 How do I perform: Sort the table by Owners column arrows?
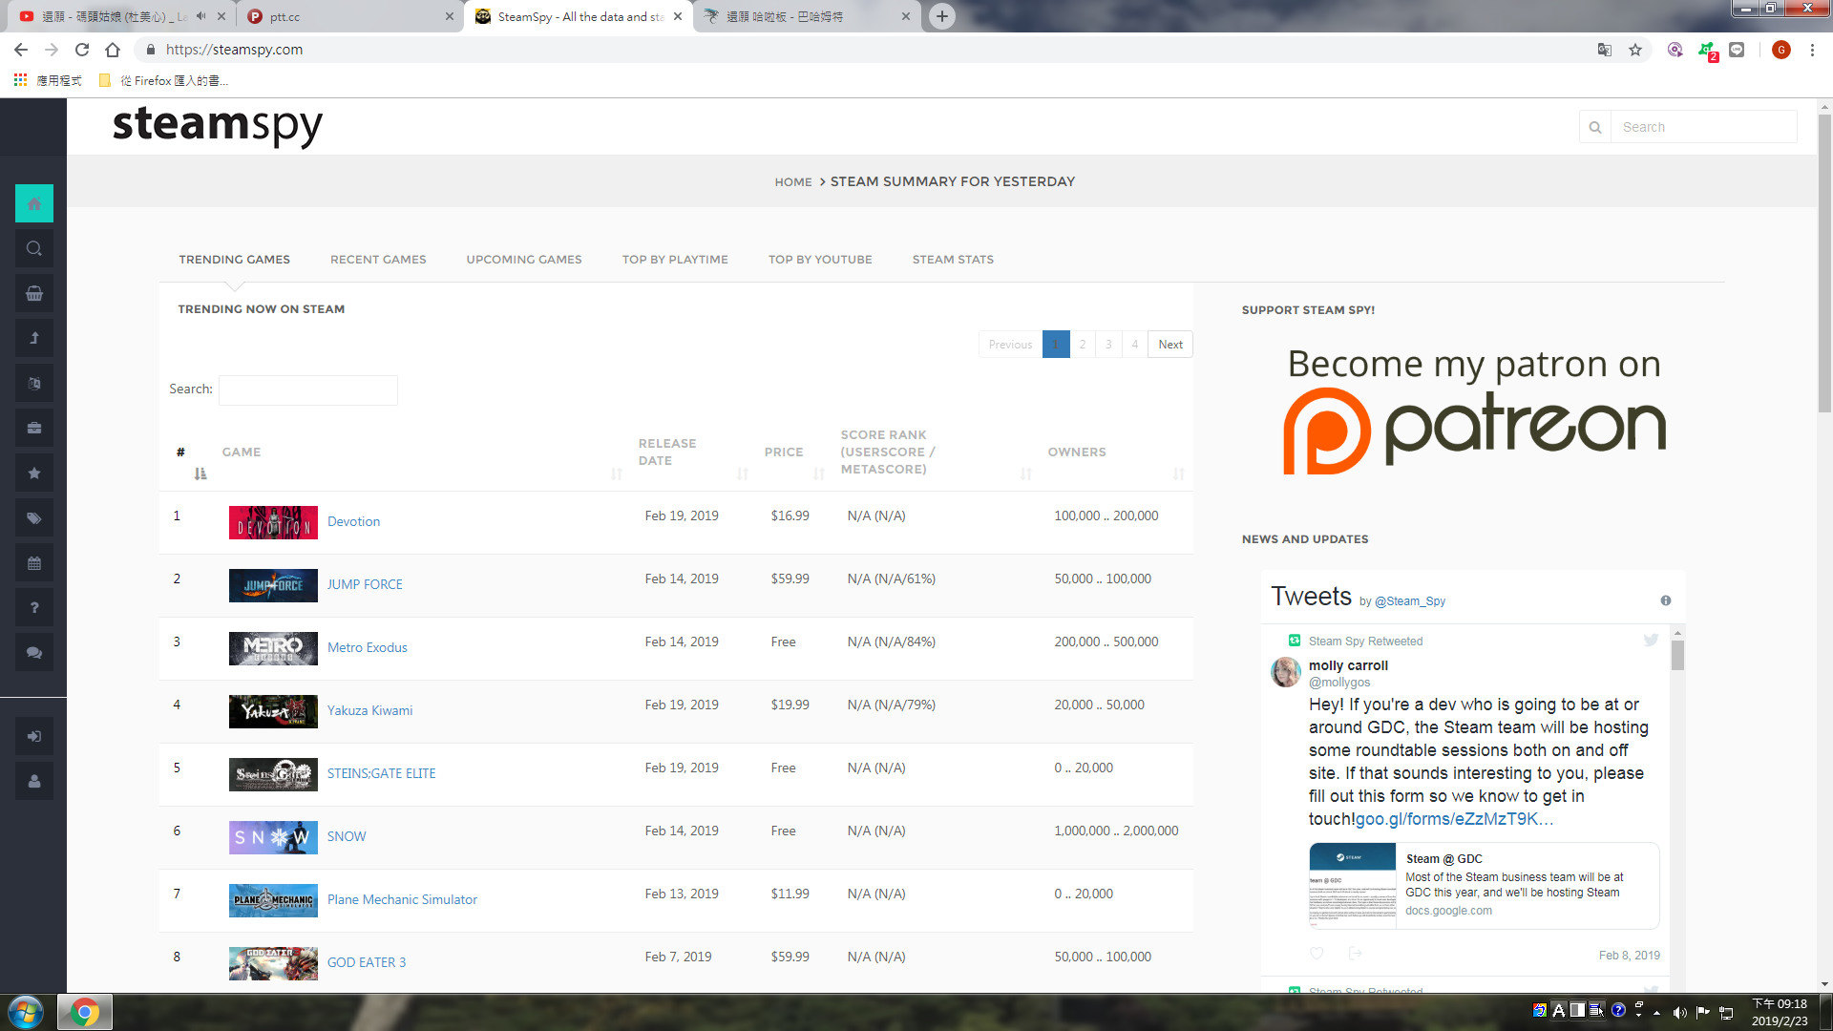pos(1179,474)
